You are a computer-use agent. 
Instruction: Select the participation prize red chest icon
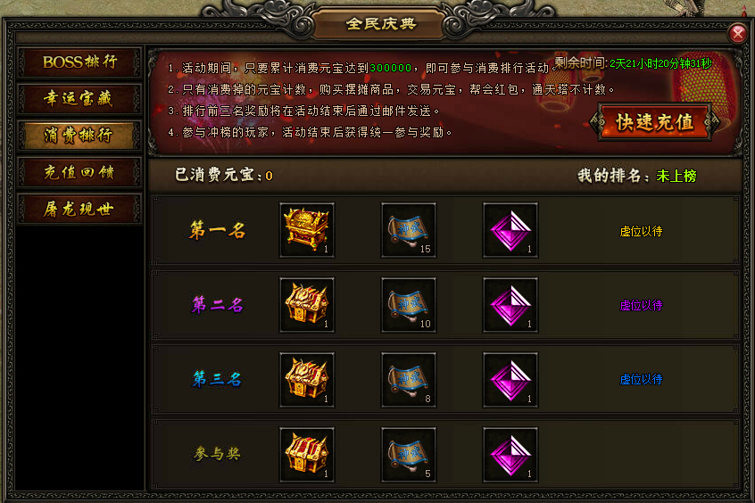coord(307,455)
